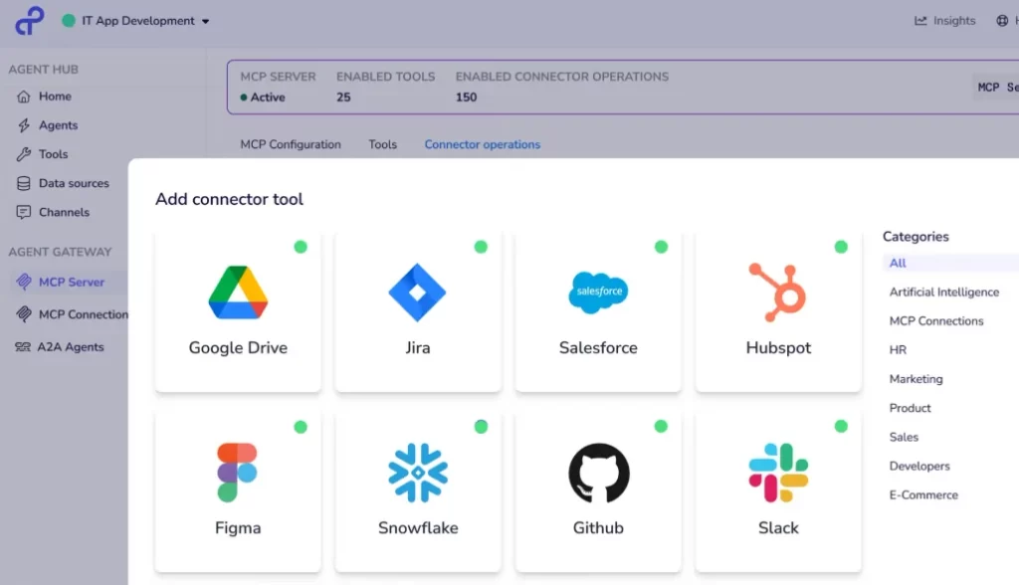Viewport: 1019px width, 585px height.
Task: Select the Google Drive connector icon
Action: tap(237, 292)
